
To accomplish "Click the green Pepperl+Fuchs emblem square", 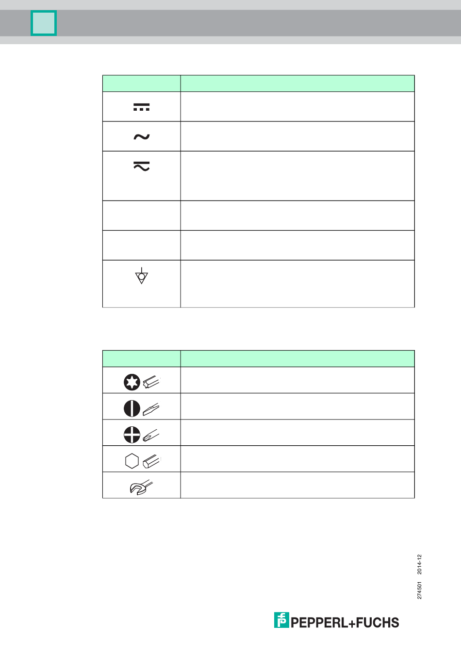I will click(x=281, y=620).
